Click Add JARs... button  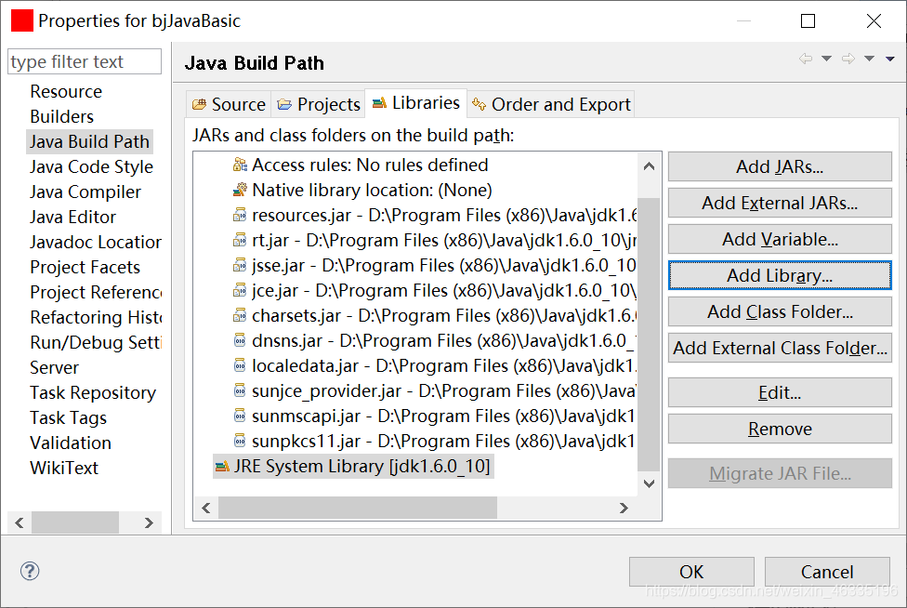tap(780, 166)
